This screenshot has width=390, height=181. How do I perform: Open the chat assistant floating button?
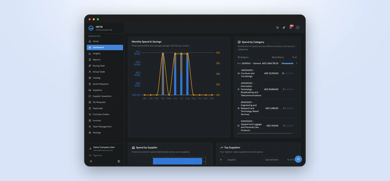pos(298,159)
